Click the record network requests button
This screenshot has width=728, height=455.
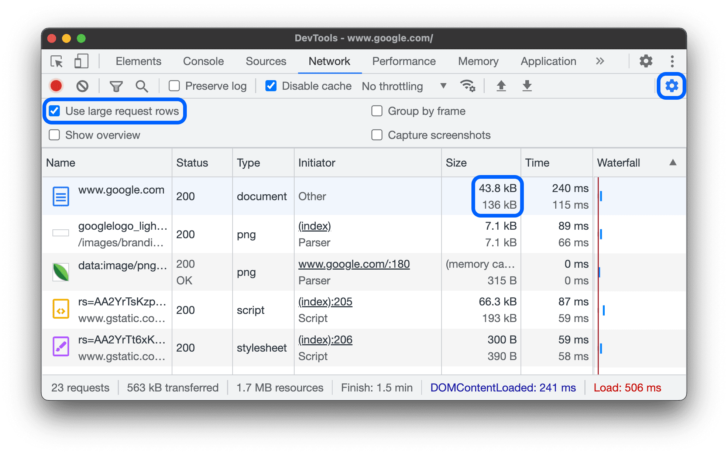(x=56, y=85)
